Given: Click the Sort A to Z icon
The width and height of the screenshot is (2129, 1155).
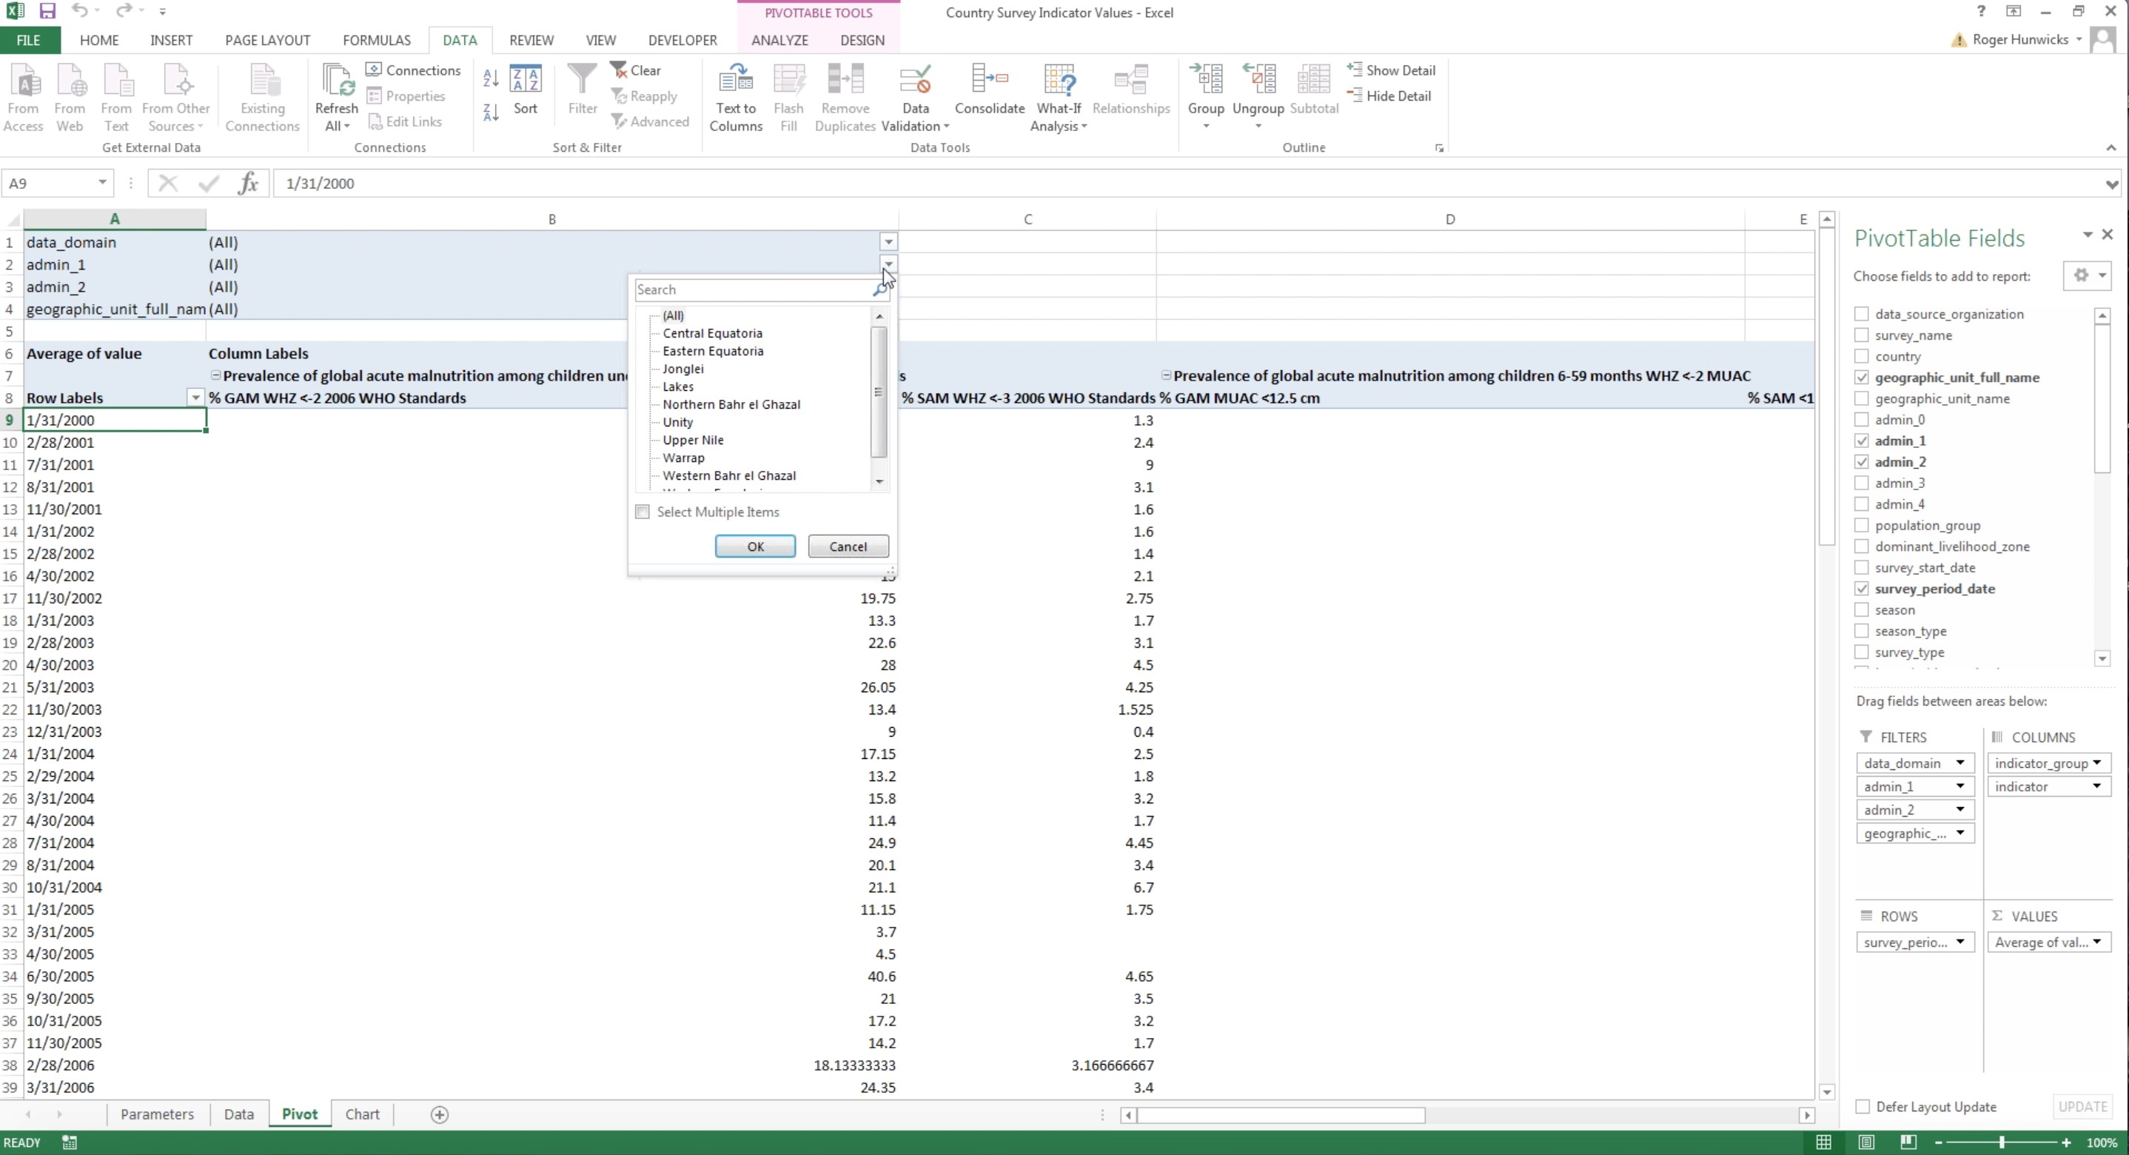Looking at the screenshot, I should point(491,78).
